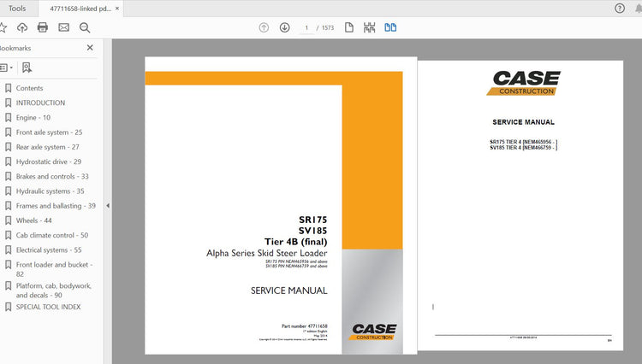Open Wheels - 44 bookmark
Viewport: 642px width, 364px height.
33,220
